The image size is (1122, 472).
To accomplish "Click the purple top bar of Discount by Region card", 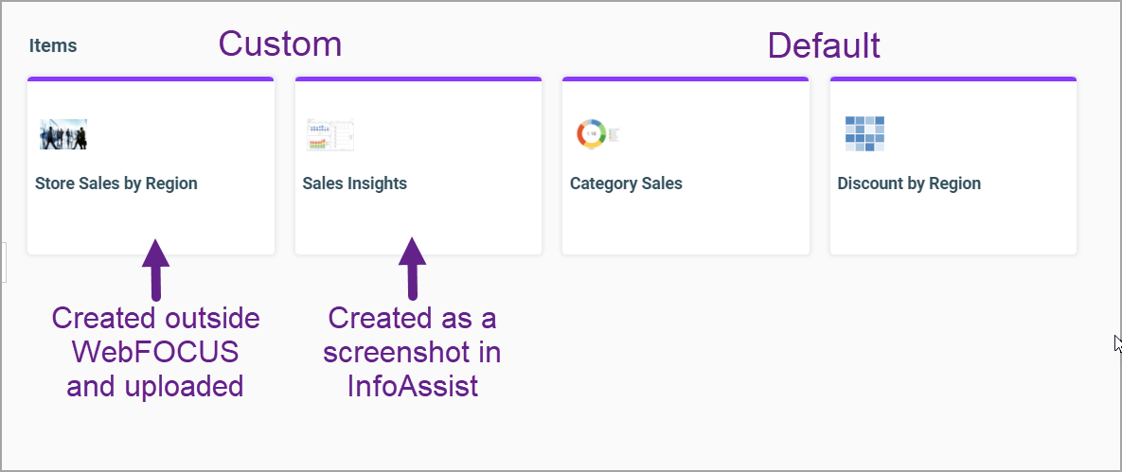I will (x=953, y=79).
